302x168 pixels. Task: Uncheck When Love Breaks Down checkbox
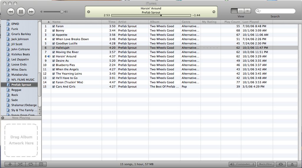[x=54, y=39]
